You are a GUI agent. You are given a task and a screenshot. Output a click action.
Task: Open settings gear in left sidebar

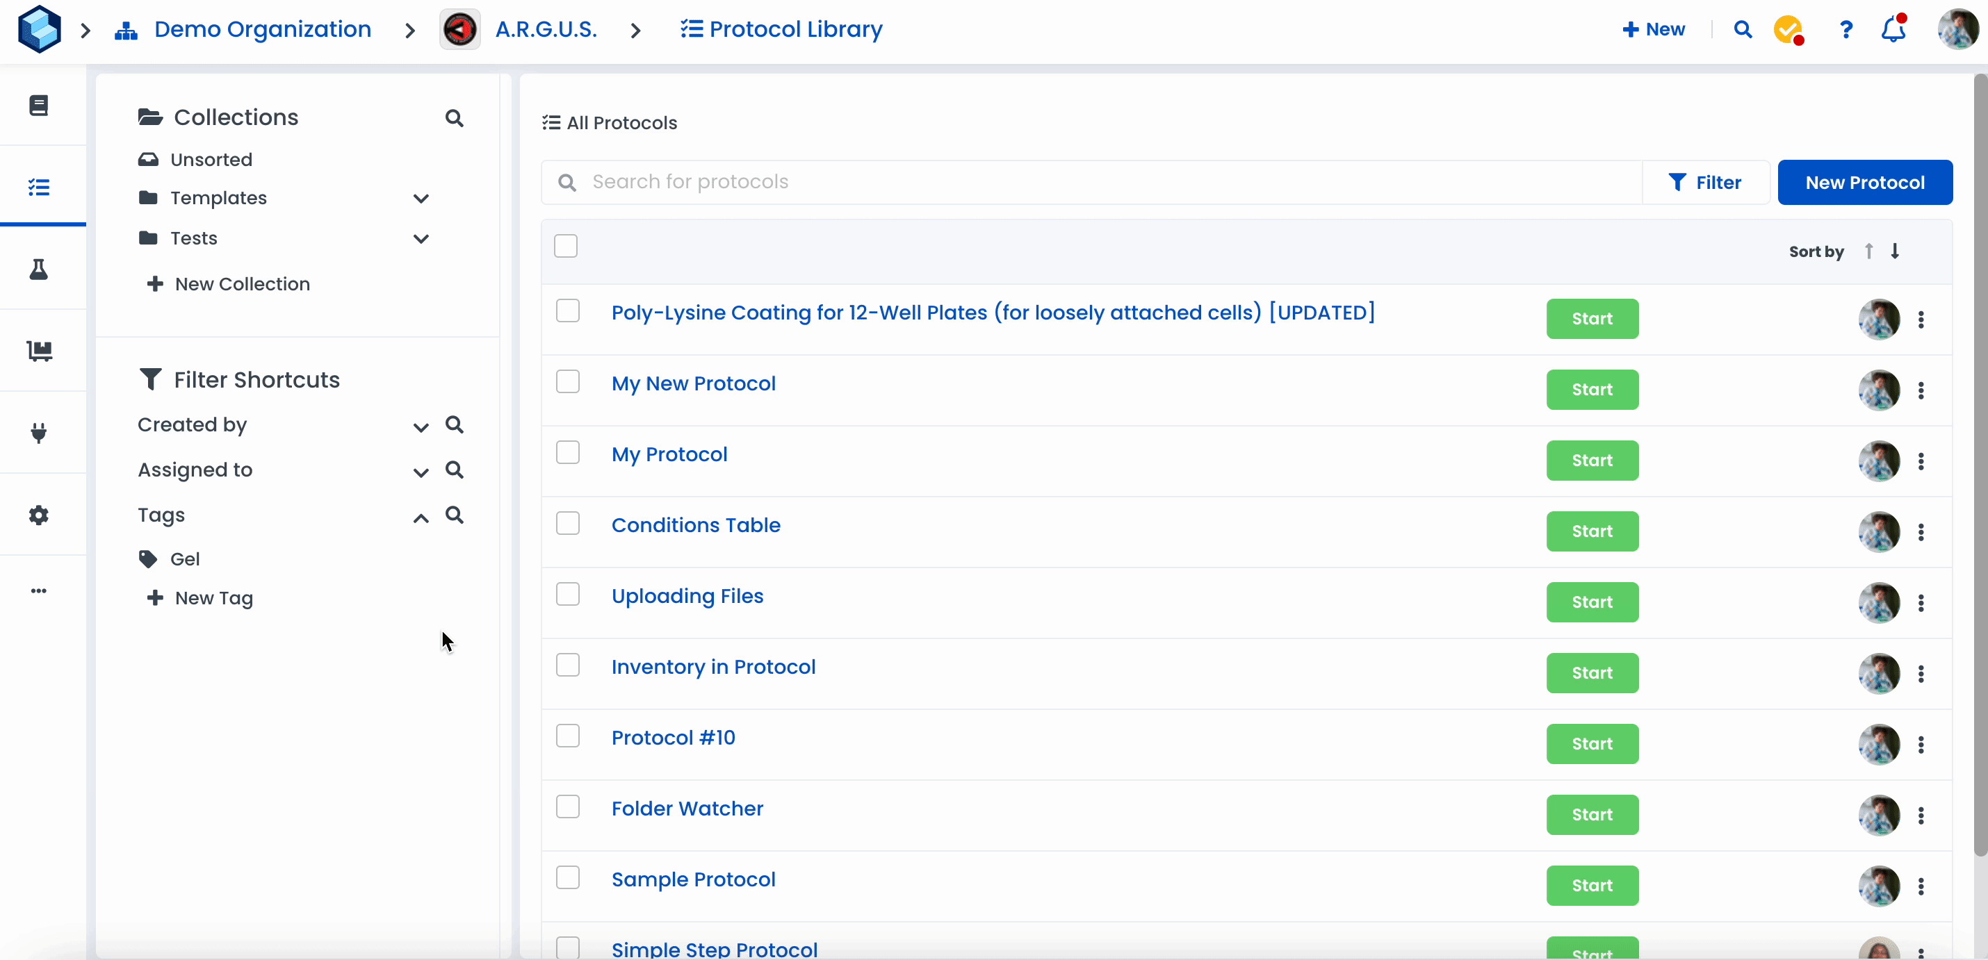click(39, 515)
